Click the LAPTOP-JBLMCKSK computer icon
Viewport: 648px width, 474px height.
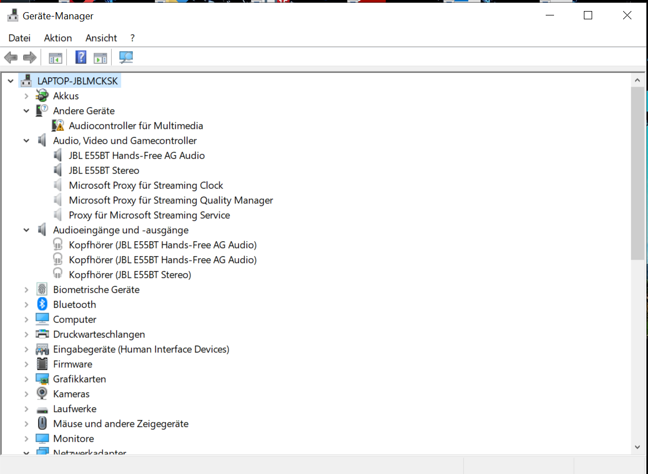click(x=27, y=81)
